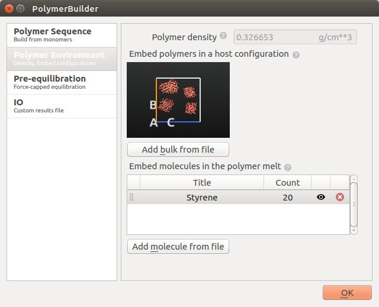Close the PolymerBuilder window
The image size is (379, 307).
tap(8, 9)
